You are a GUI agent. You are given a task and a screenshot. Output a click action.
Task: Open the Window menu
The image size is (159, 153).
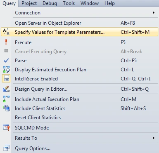point(90,3)
